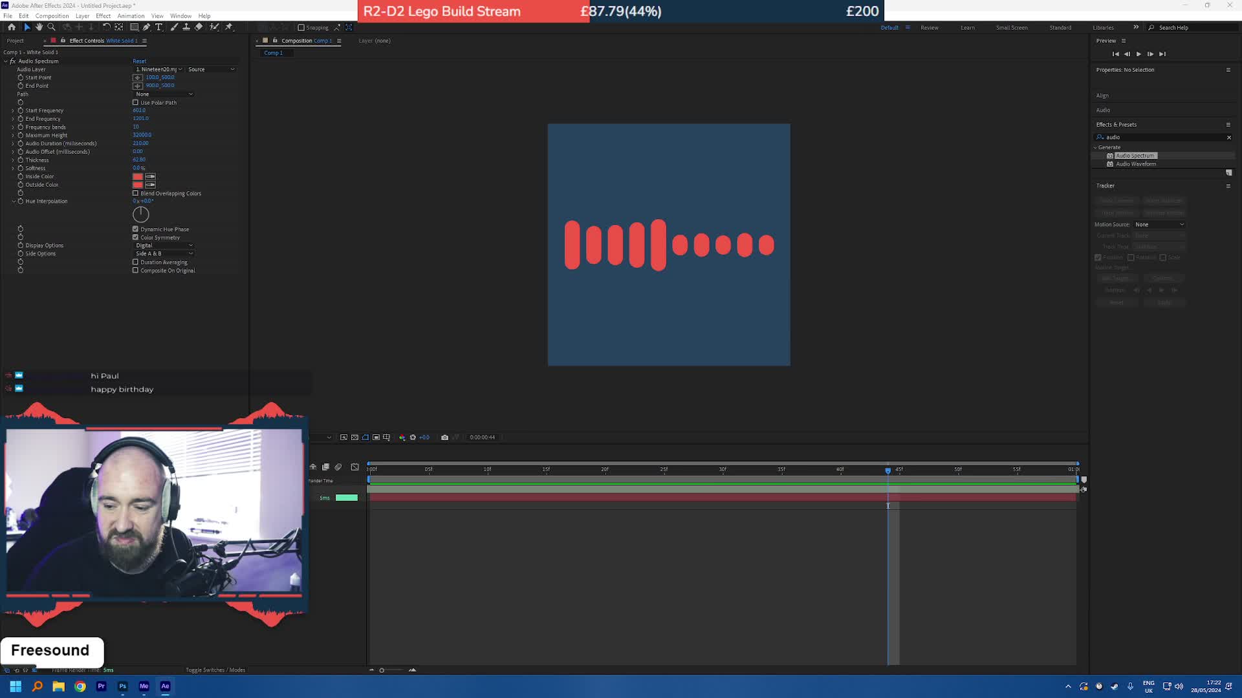Open Outside Color red swatch
This screenshot has width=1242, height=698.
(138, 185)
